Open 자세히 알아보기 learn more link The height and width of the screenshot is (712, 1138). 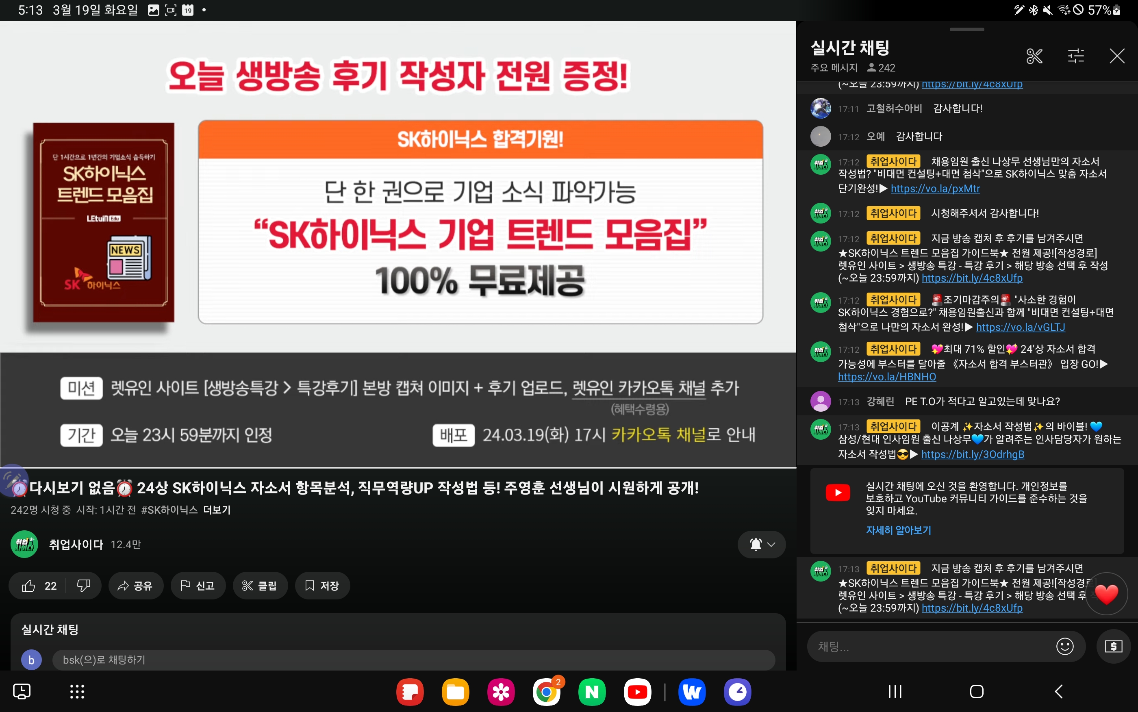click(898, 530)
